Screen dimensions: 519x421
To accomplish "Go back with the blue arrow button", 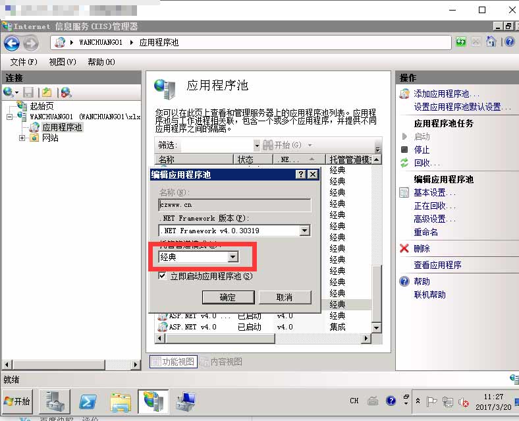I will [x=12, y=43].
